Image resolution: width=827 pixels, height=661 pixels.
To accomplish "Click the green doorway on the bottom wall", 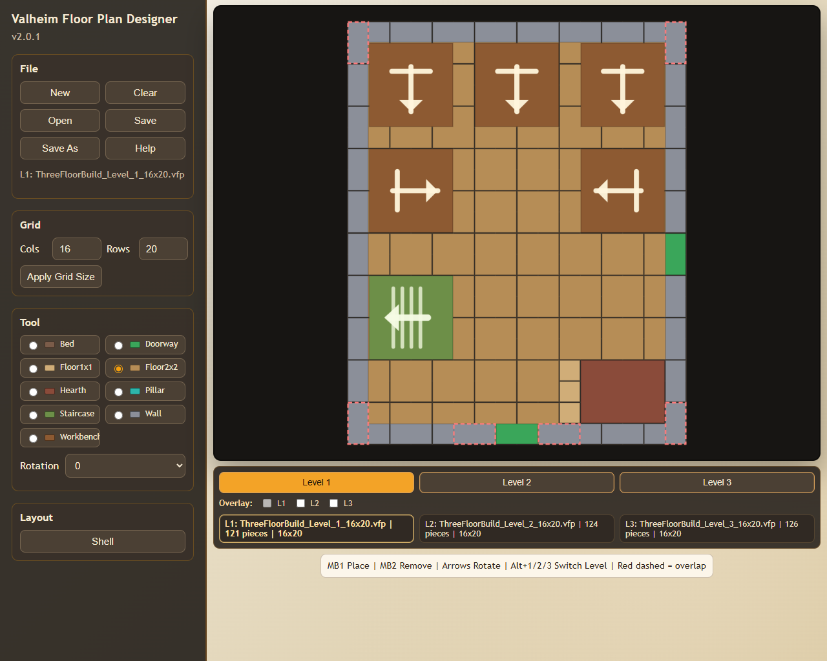I will coord(517,434).
